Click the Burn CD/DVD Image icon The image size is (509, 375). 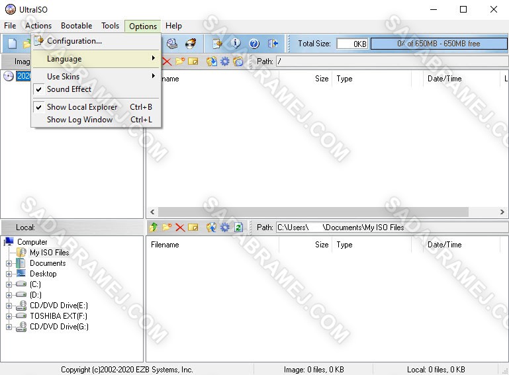pyautogui.click(x=191, y=44)
